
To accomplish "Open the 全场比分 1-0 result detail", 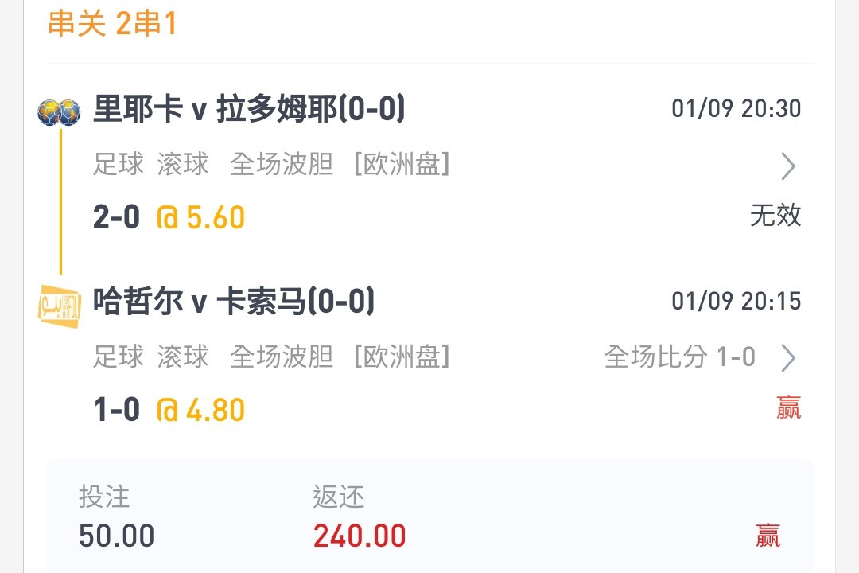I will tap(680, 357).
